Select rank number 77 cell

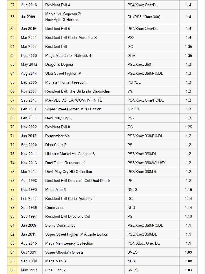12,189
